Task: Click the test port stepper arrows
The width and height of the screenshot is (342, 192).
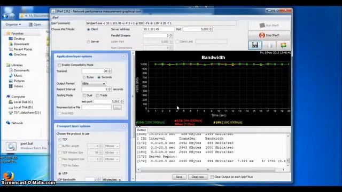Action: click(122, 101)
